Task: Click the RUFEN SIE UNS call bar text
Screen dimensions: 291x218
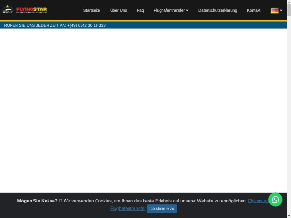Action: coord(35,25)
